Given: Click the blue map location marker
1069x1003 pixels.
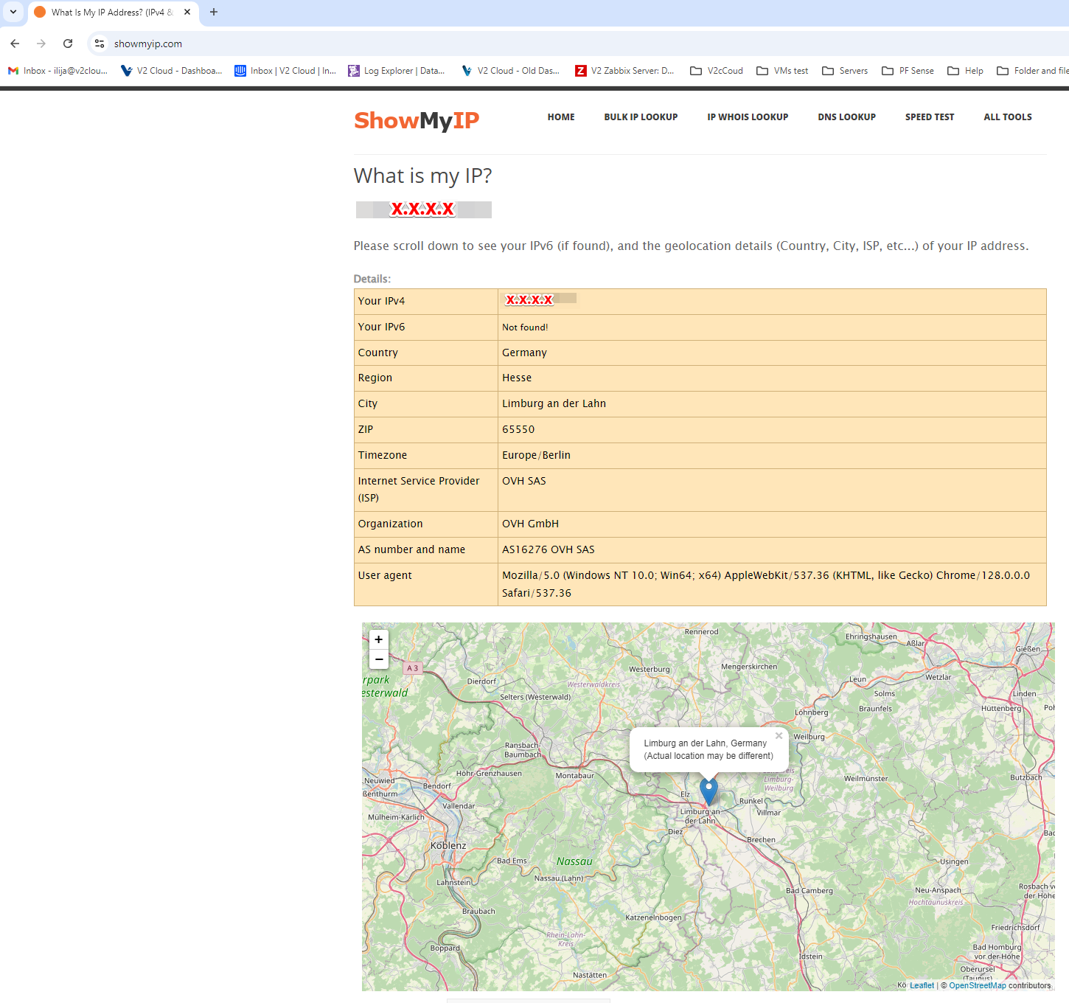Looking at the screenshot, I should pos(708,791).
